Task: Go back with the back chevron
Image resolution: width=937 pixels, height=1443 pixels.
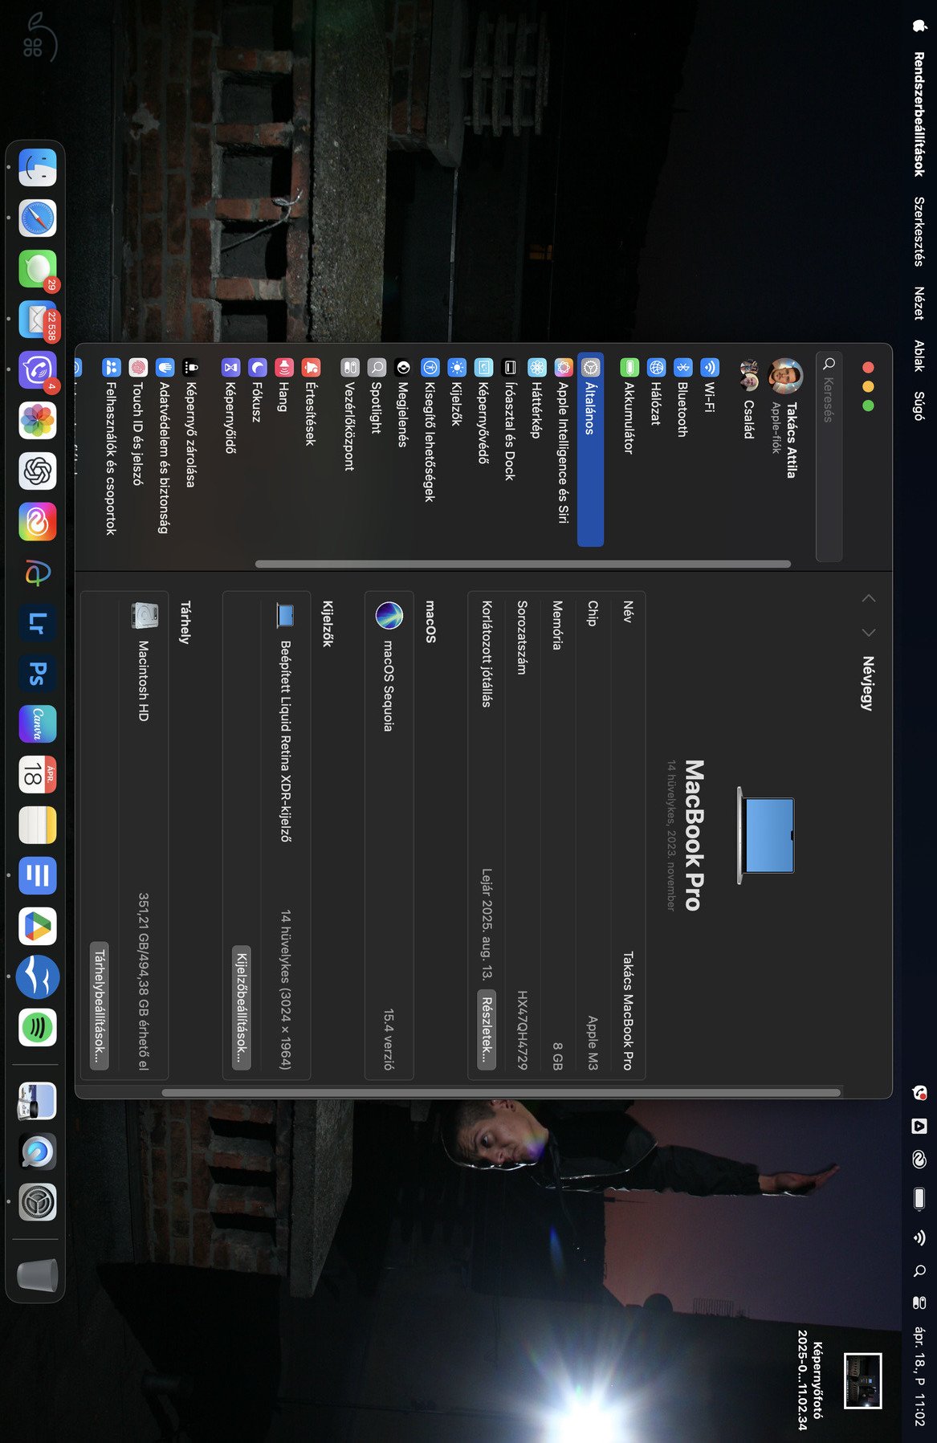Action: [869, 598]
